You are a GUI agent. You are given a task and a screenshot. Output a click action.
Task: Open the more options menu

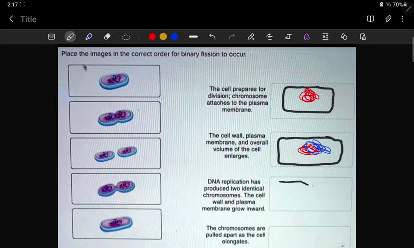pos(402,19)
